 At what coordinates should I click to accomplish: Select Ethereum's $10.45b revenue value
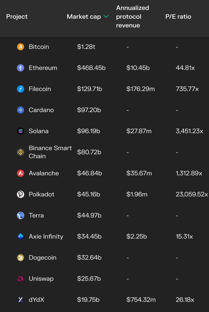pos(138,68)
